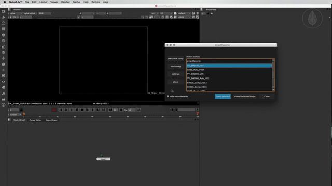Select SH30_Roto_V004 in recent comps list
This screenshot has width=332, height=186.
pos(229,70)
